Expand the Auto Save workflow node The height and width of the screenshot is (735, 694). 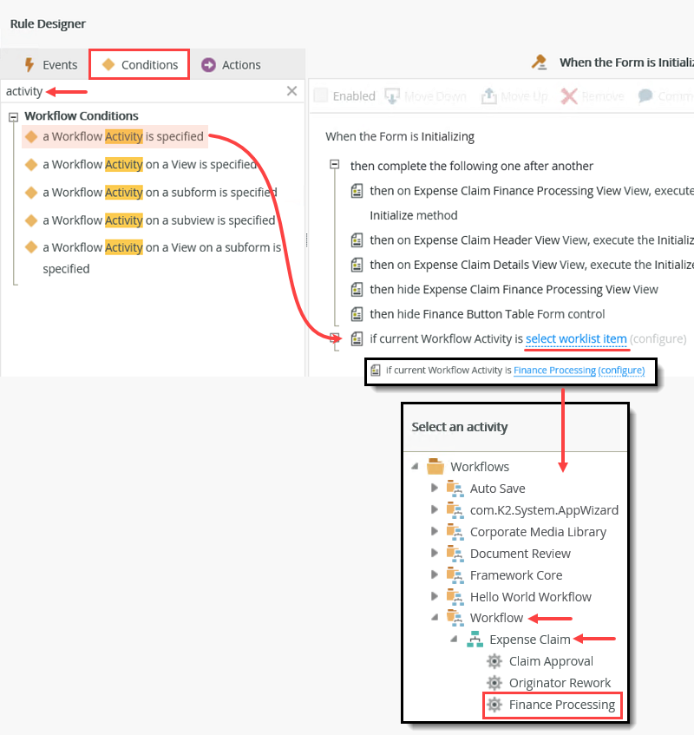point(434,489)
